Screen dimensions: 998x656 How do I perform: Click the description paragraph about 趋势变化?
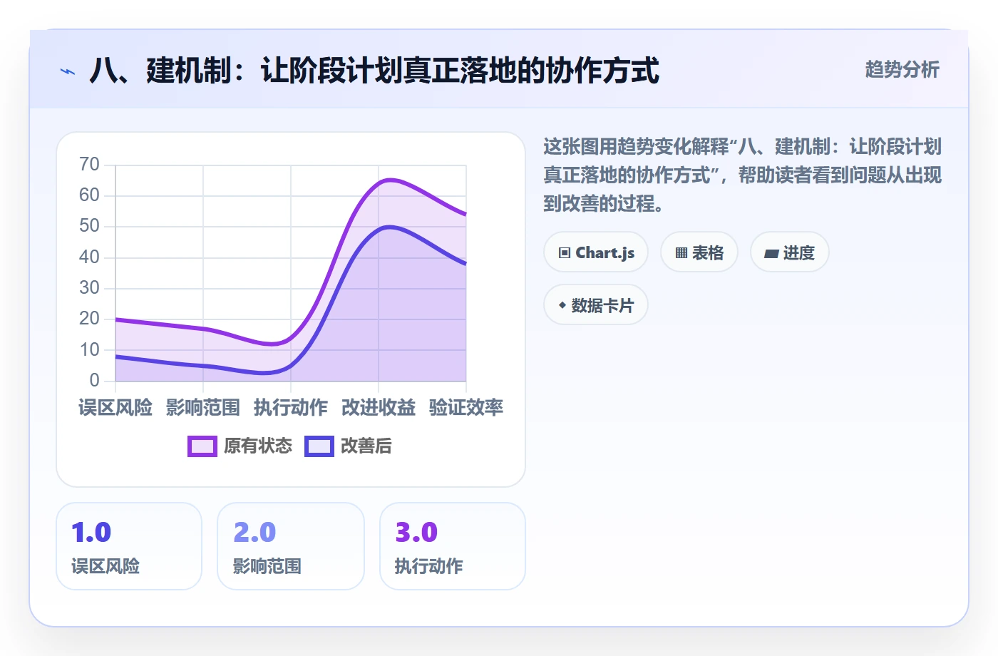pos(742,175)
